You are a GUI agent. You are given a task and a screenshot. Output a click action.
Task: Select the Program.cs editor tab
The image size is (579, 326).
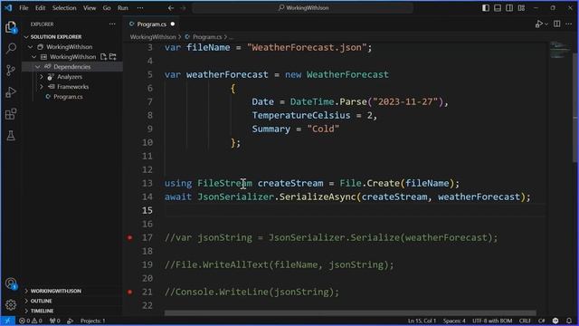click(151, 24)
